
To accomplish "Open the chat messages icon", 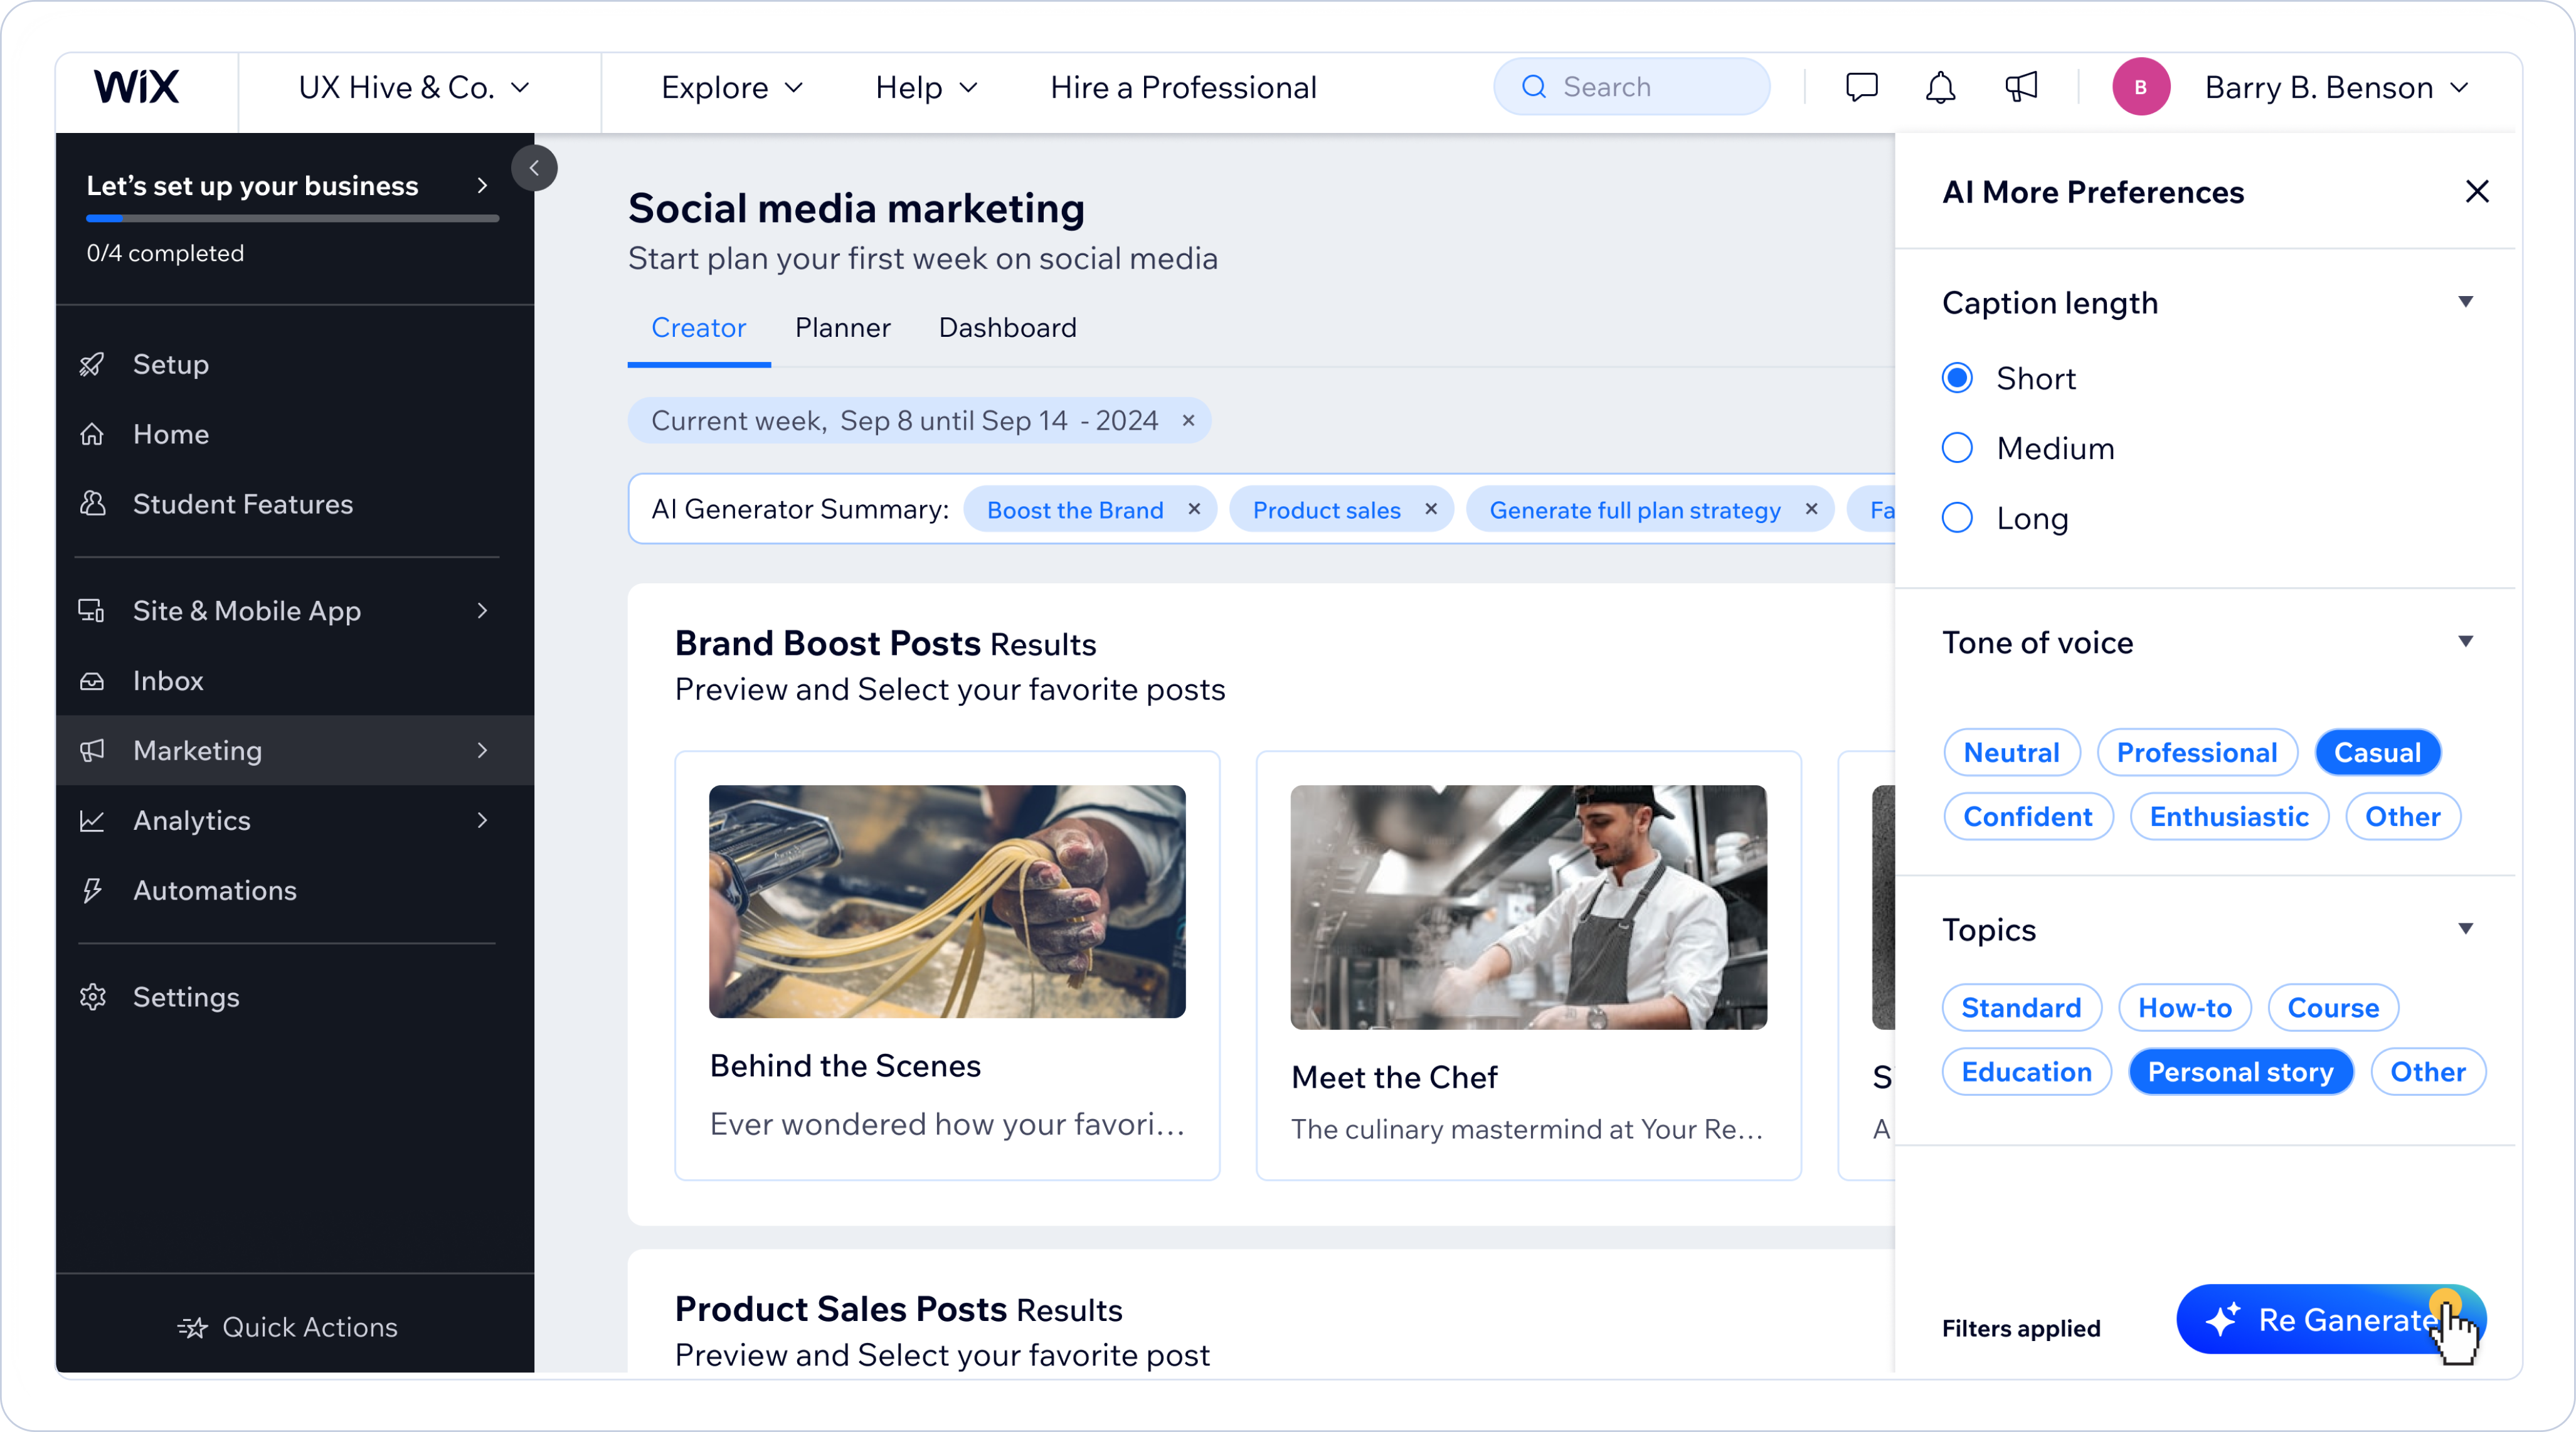I will pyautogui.click(x=1861, y=87).
